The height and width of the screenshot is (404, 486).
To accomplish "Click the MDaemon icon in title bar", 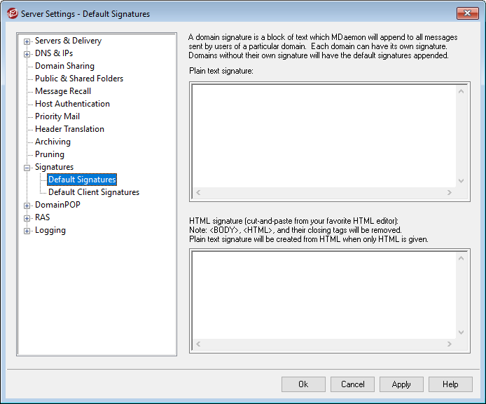I will pos(12,14).
